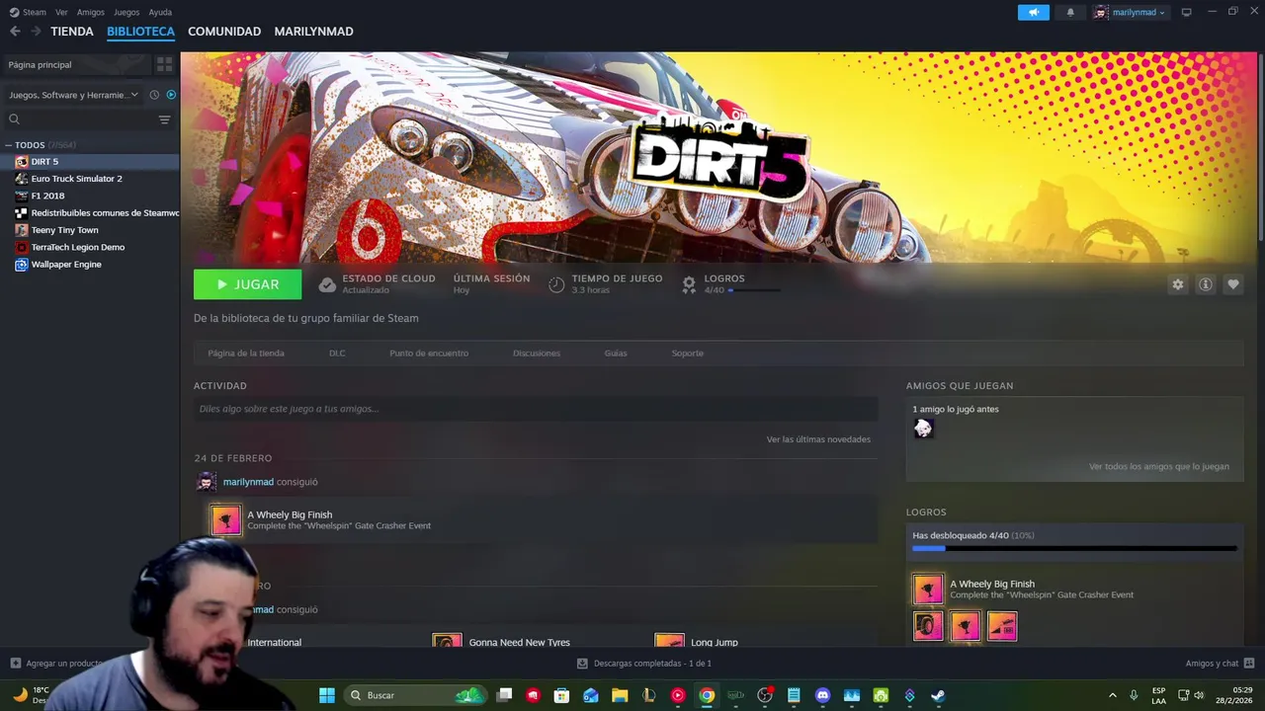Open the grid collections view icon

click(164, 64)
